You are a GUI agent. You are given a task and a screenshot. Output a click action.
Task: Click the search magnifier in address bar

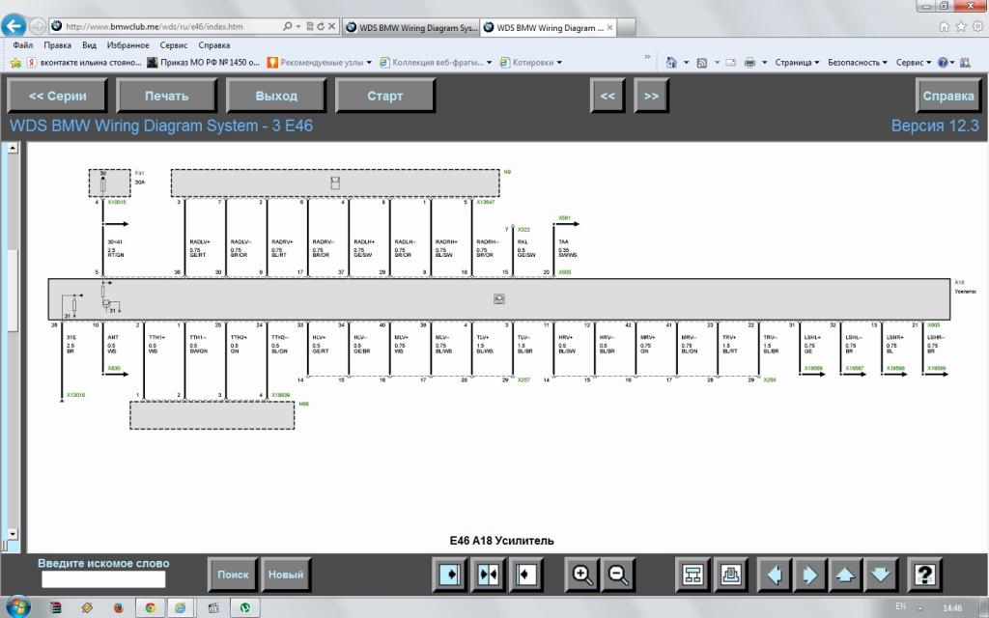coord(288,26)
